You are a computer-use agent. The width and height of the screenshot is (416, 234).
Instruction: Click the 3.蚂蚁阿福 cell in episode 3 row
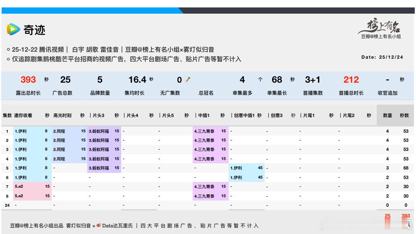pos(99,149)
